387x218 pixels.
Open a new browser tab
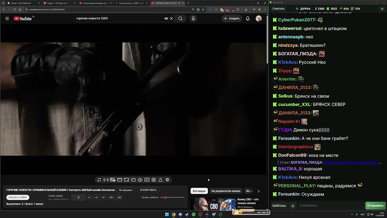[x=188, y=3]
